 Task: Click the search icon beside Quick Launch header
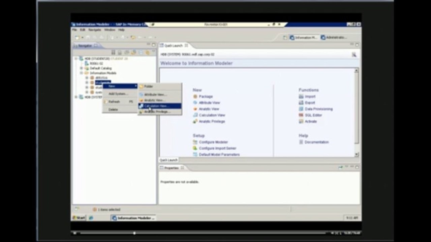coord(354,54)
